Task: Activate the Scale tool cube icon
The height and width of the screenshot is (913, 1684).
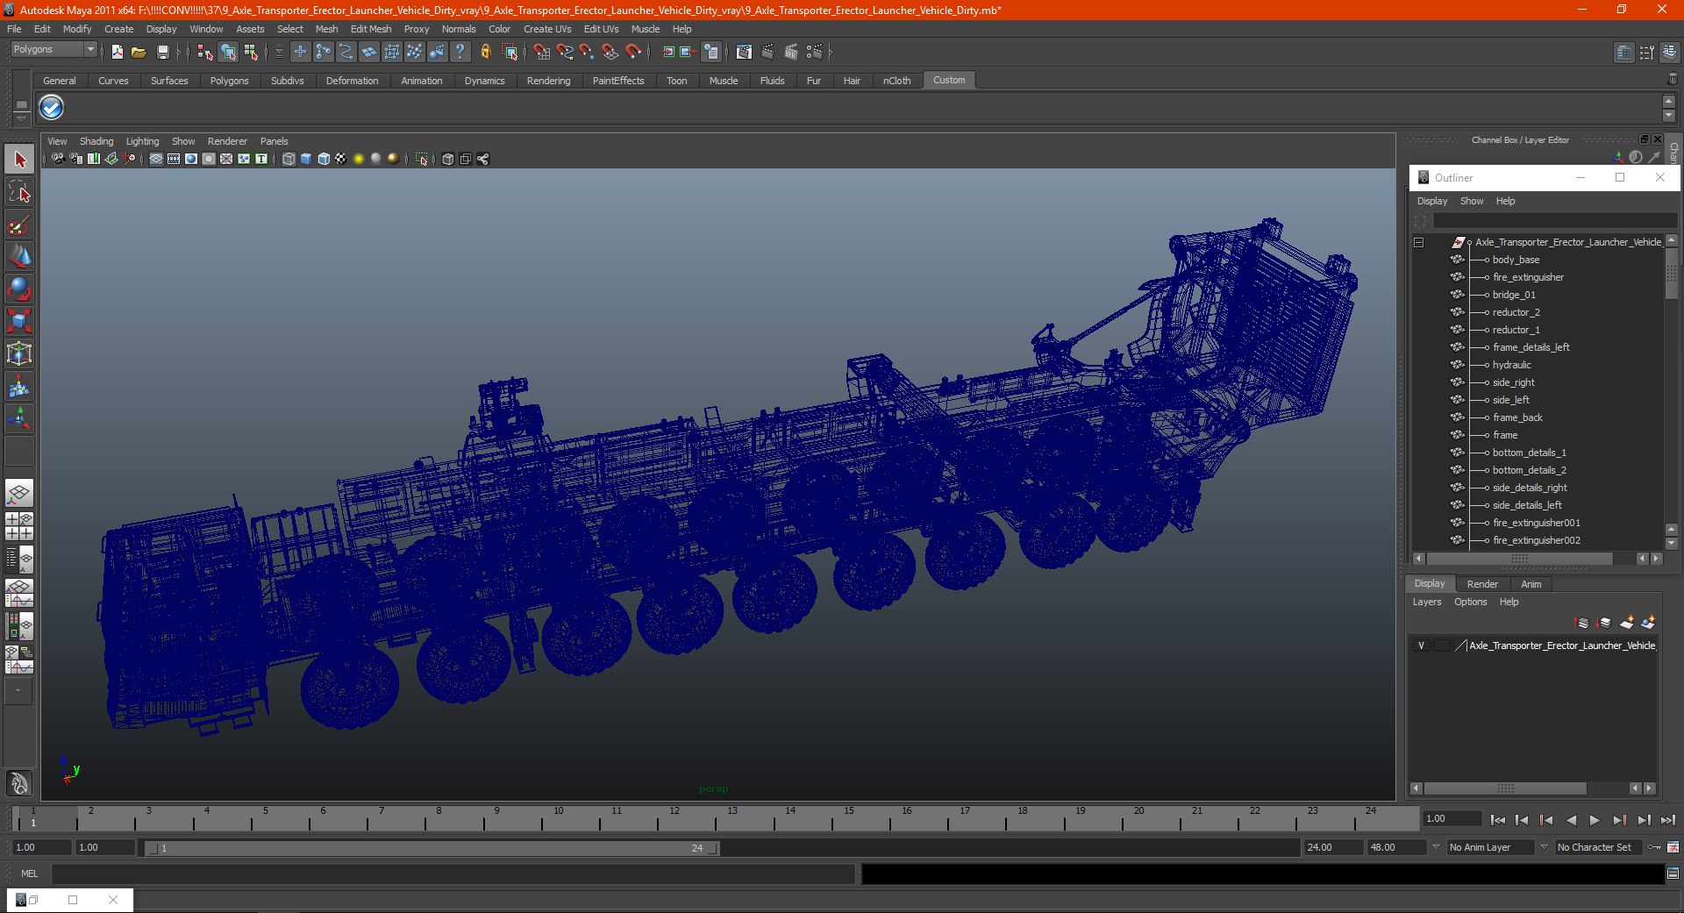Action: (x=19, y=321)
